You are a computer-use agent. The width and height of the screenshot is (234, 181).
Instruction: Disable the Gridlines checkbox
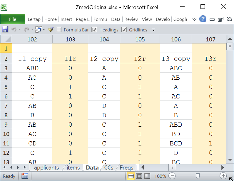124,30
